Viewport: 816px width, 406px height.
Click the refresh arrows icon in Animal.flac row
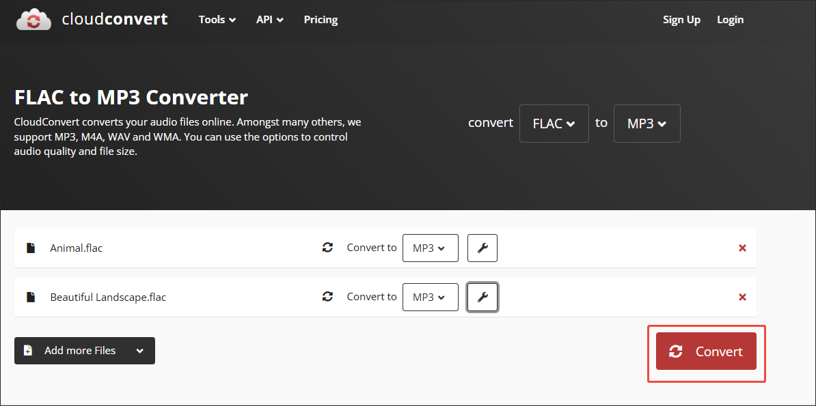327,248
